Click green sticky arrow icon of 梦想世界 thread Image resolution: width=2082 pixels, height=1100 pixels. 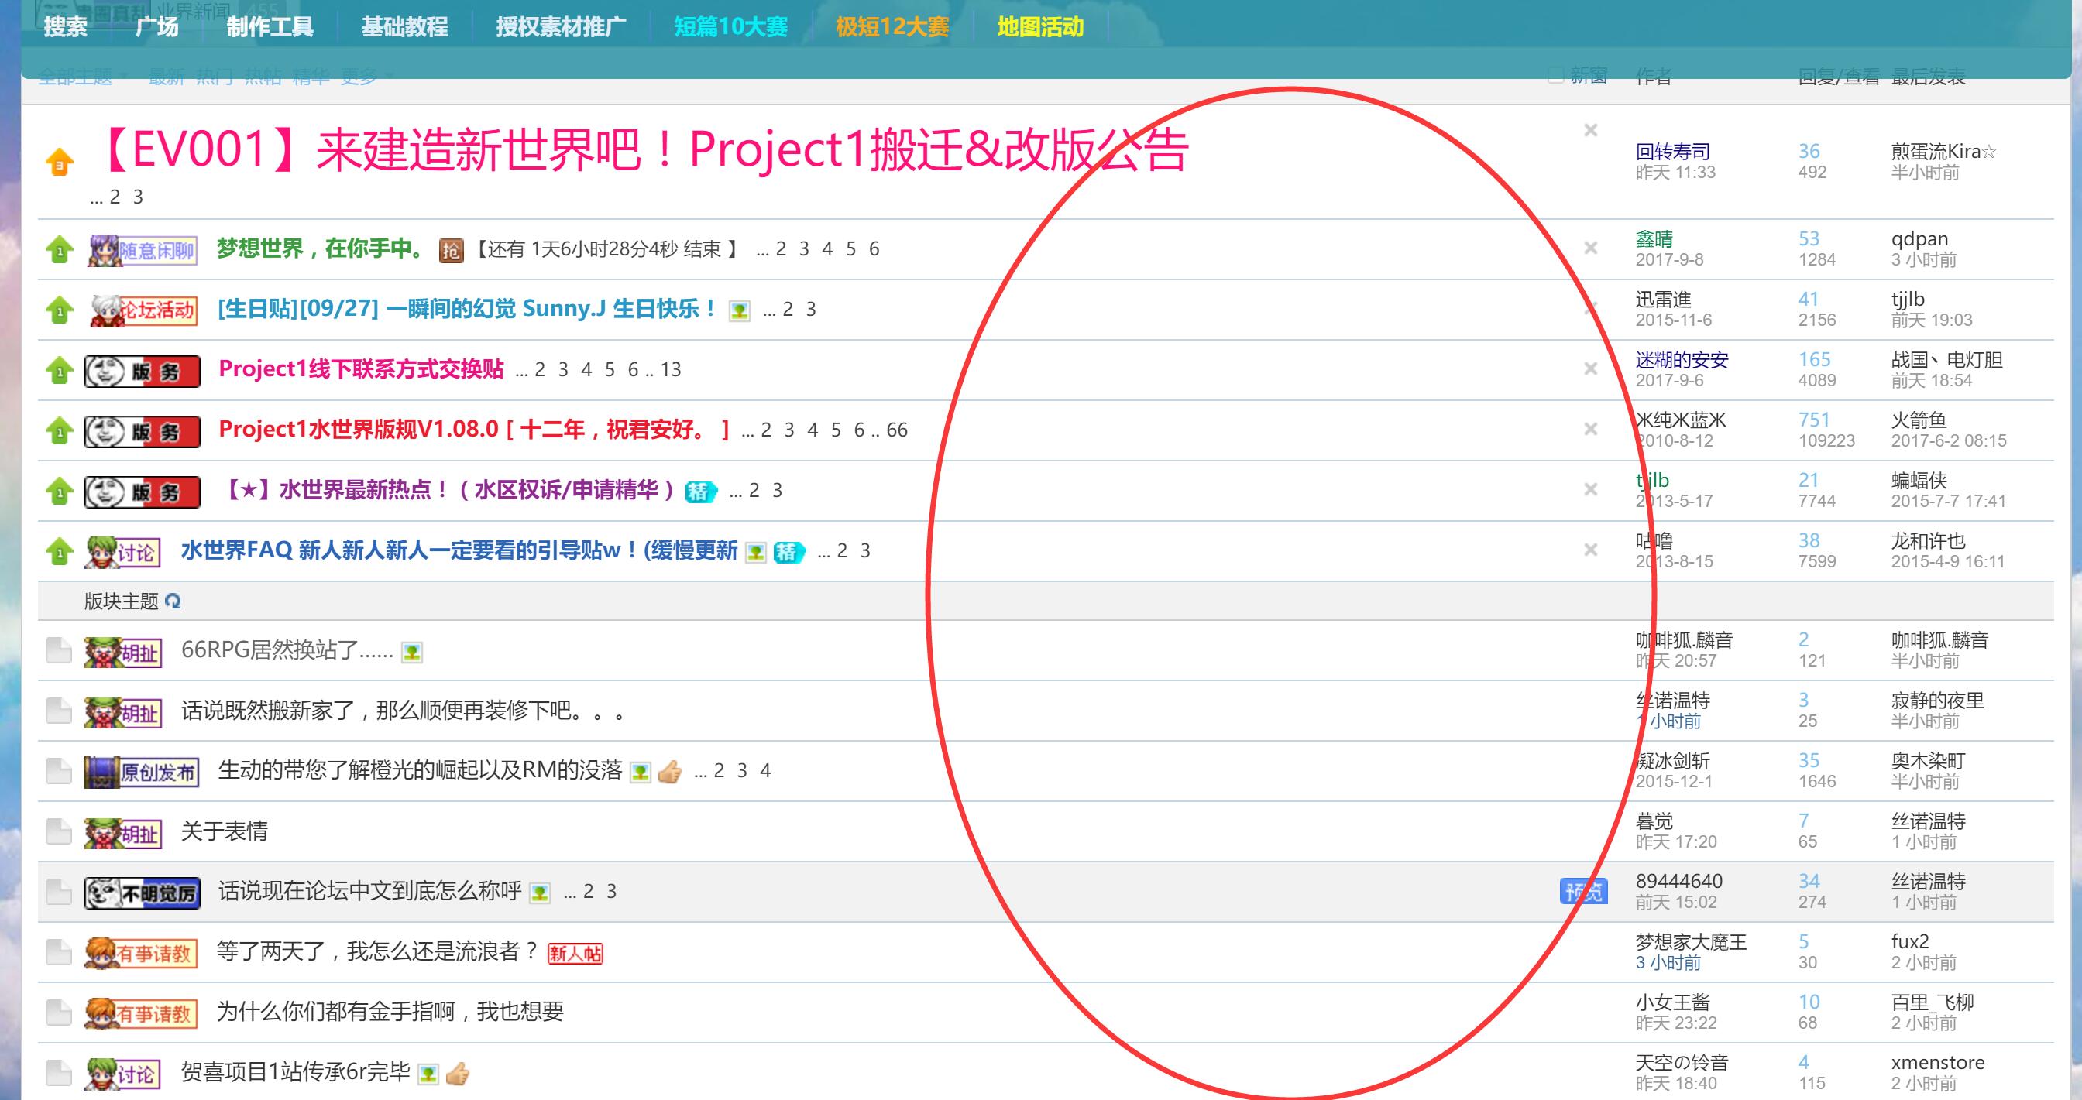(x=59, y=249)
